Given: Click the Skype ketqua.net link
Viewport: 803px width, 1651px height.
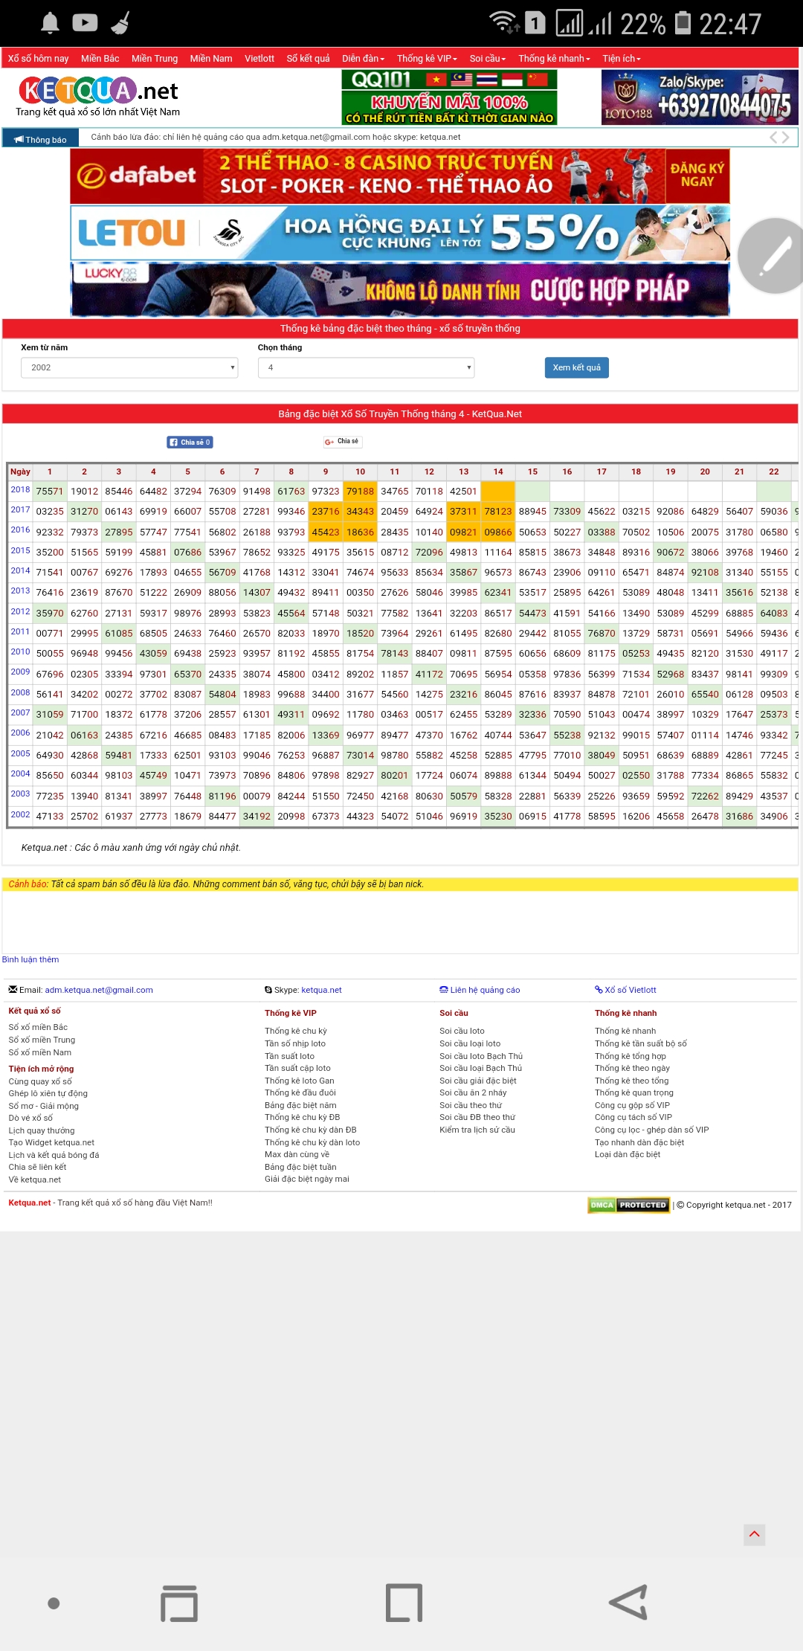Looking at the screenshot, I should [321, 990].
